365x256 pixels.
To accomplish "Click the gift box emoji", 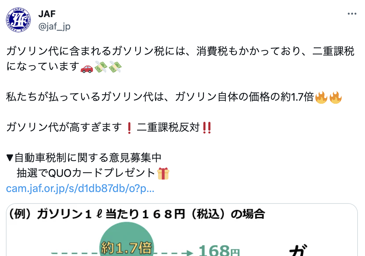I will point(163,173).
